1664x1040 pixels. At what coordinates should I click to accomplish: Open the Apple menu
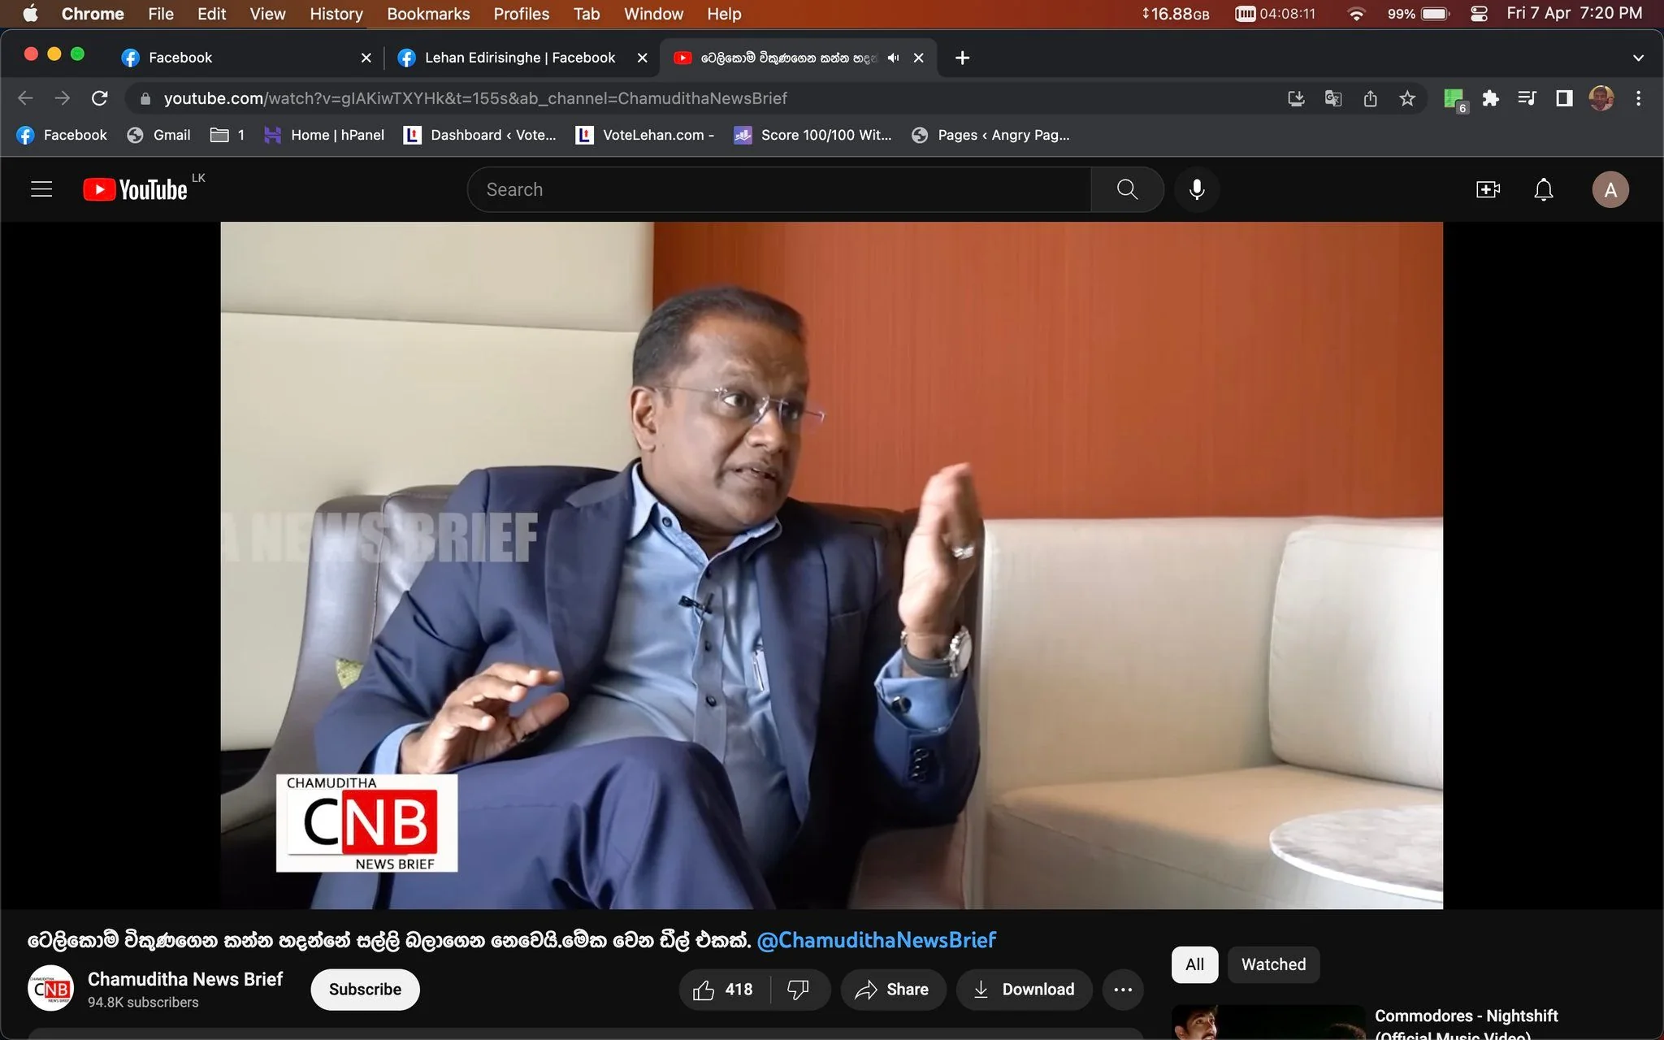tap(30, 14)
